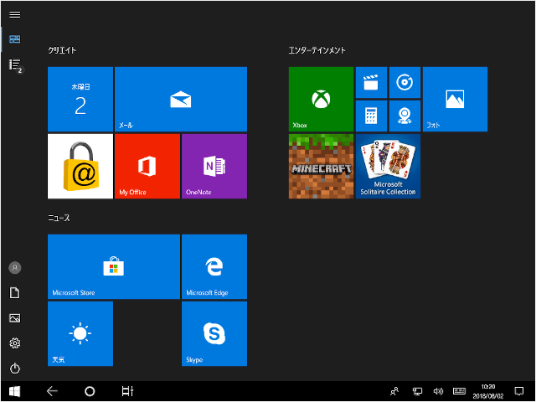Open the hamburger menu at top left

point(15,15)
